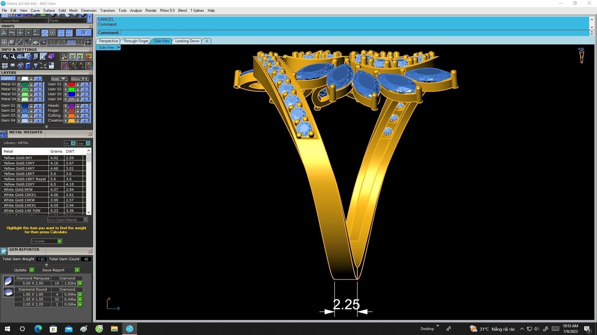This screenshot has height=335, width=597.
Task: Switch to the Looking Down tab
Action: (x=187, y=41)
